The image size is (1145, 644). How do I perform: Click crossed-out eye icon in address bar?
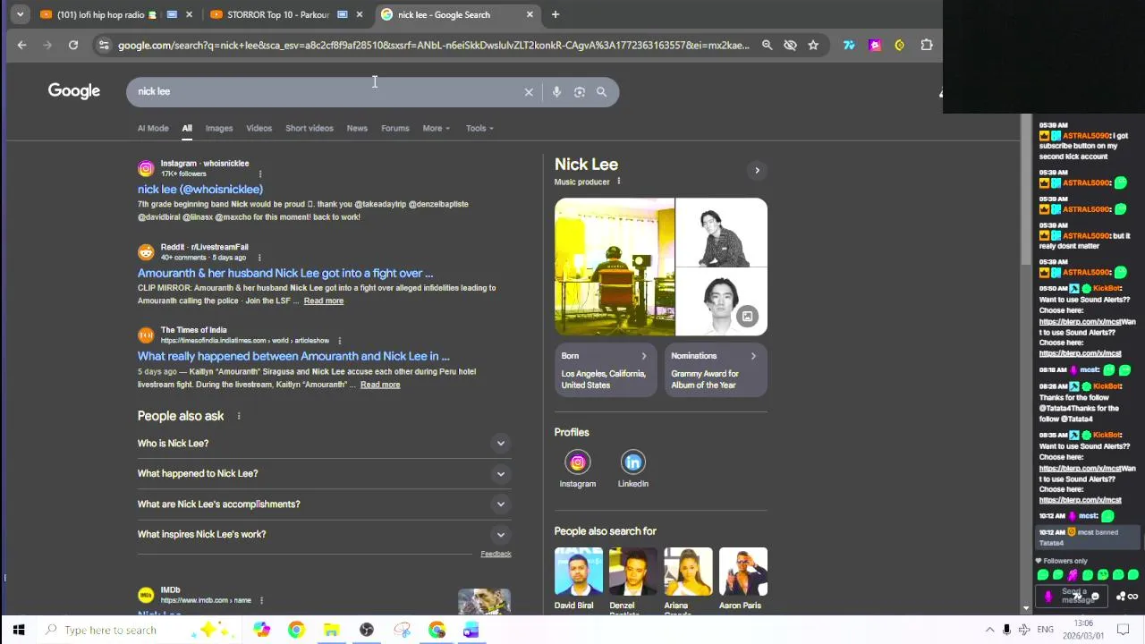click(790, 45)
